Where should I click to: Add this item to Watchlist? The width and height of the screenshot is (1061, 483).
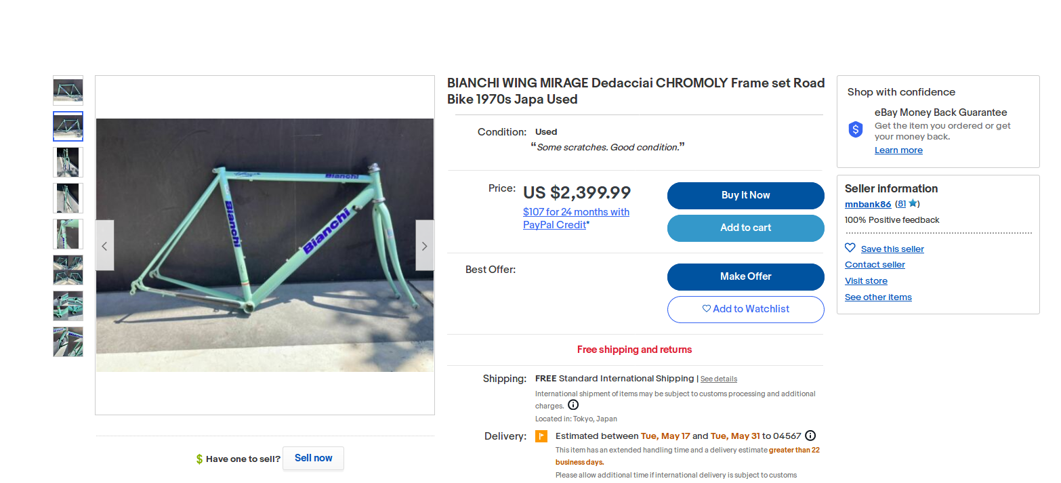pos(745,309)
